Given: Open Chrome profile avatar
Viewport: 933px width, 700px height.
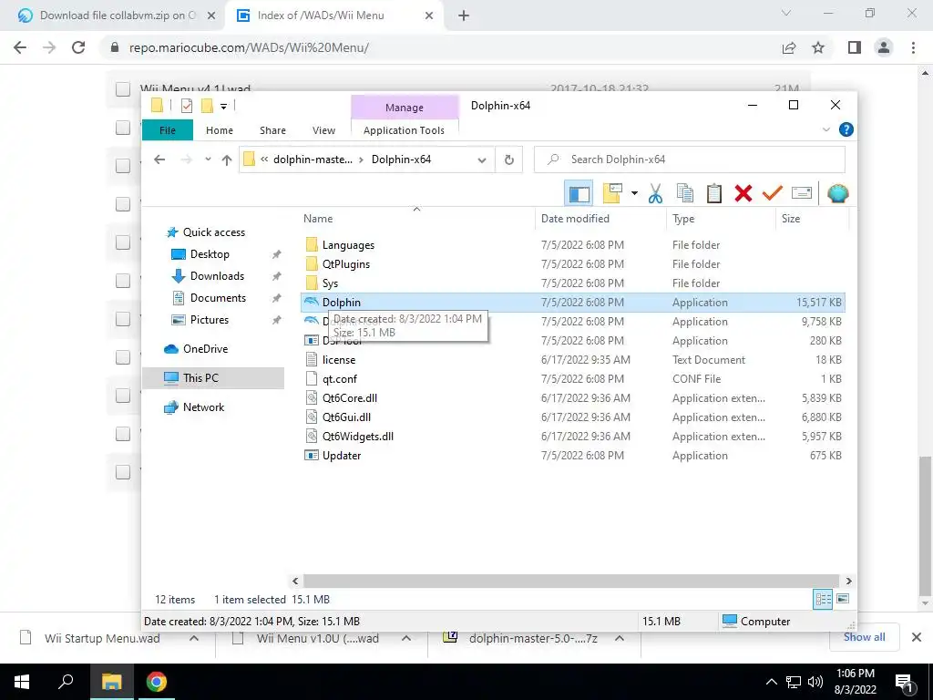Looking at the screenshot, I should pos(884,47).
